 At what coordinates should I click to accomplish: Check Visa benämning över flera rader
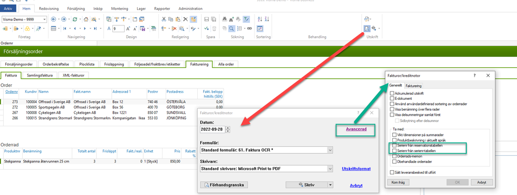tap(392, 109)
